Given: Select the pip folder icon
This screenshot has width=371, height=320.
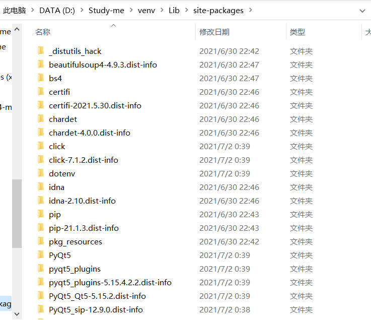Looking at the screenshot, I should pos(41,214).
